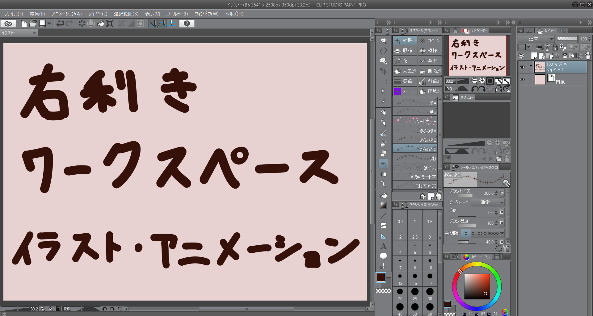593x316 pixels.
Task: Select the Gradient tool
Action: 383,205
